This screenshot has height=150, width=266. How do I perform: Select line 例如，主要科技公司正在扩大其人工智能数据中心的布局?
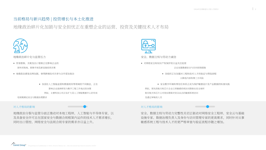point(71,93)
